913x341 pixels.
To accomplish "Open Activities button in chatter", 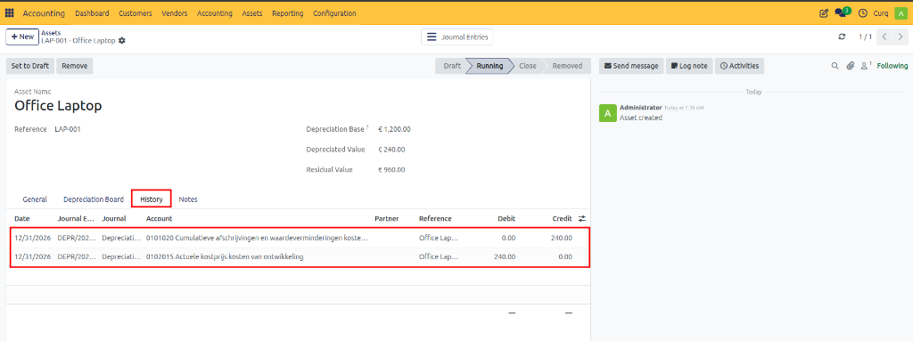I will tap(739, 66).
